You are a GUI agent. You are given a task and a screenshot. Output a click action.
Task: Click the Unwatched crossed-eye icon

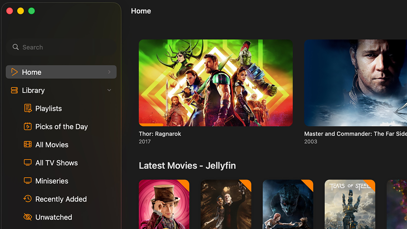[27, 217]
